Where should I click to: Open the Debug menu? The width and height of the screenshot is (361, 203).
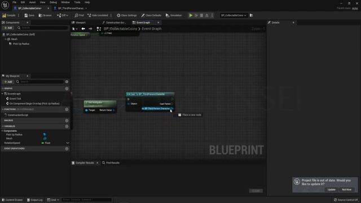53,2
